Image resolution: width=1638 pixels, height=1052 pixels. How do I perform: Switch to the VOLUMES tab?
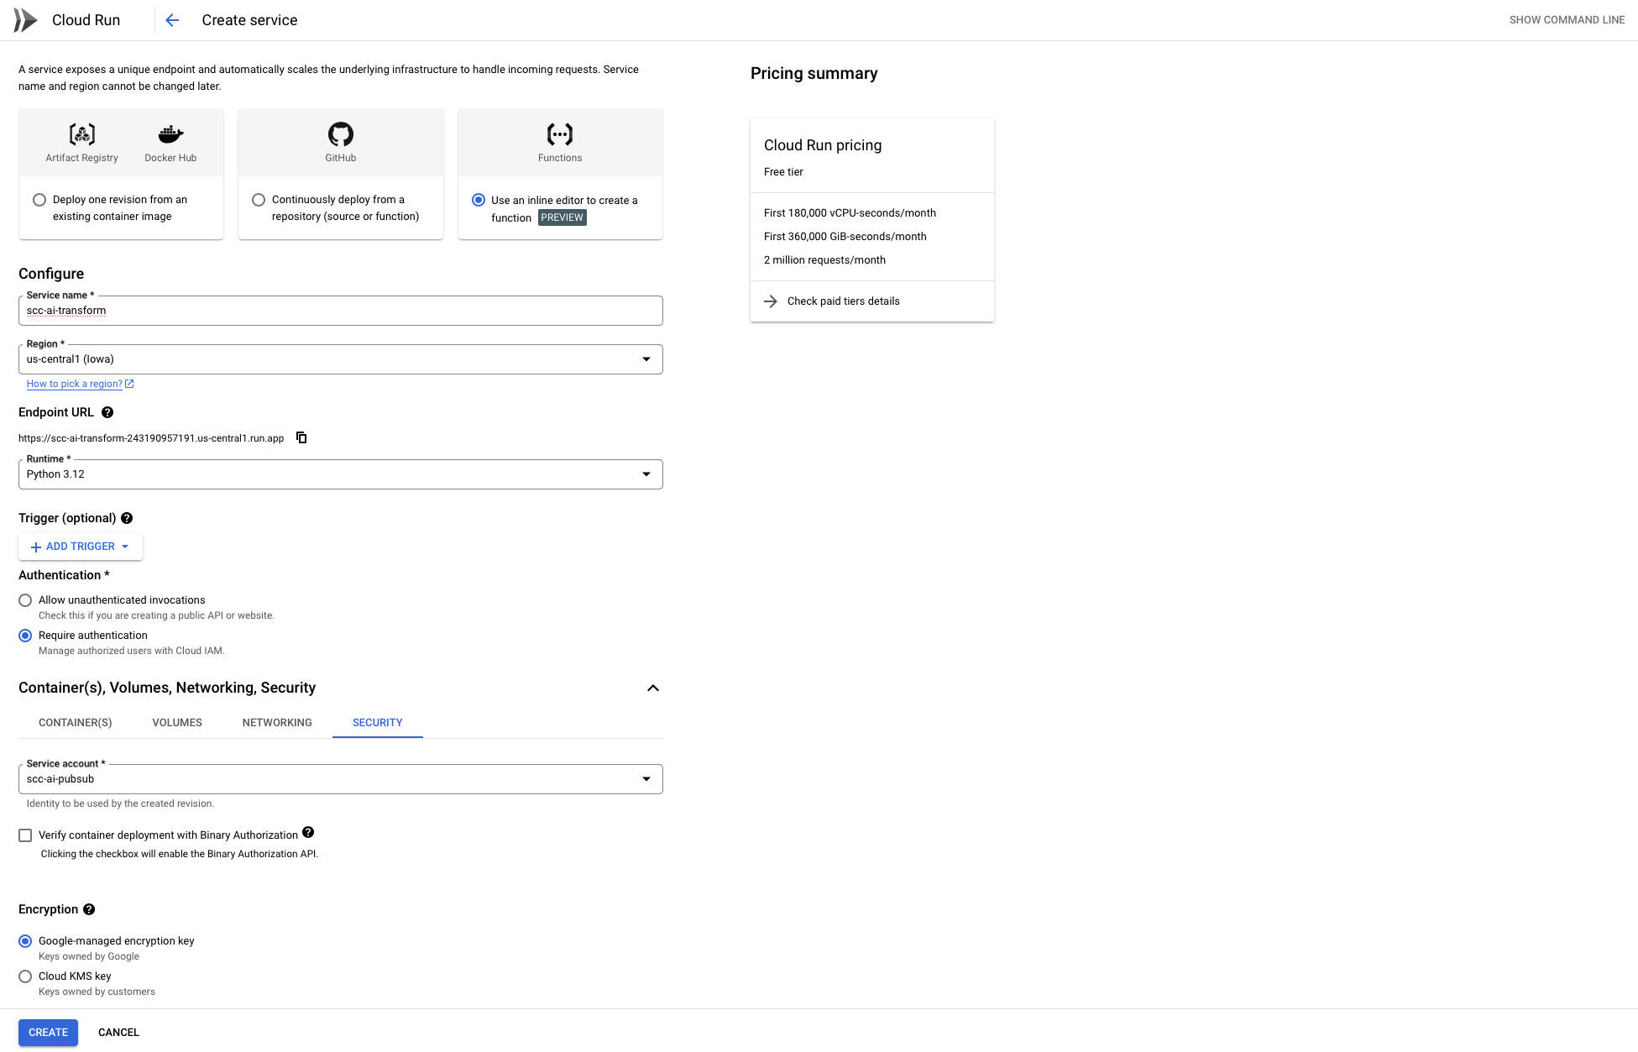pyautogui.click(x=177, y=723)
